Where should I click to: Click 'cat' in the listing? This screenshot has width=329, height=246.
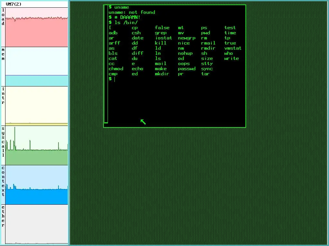pos(113,58)
